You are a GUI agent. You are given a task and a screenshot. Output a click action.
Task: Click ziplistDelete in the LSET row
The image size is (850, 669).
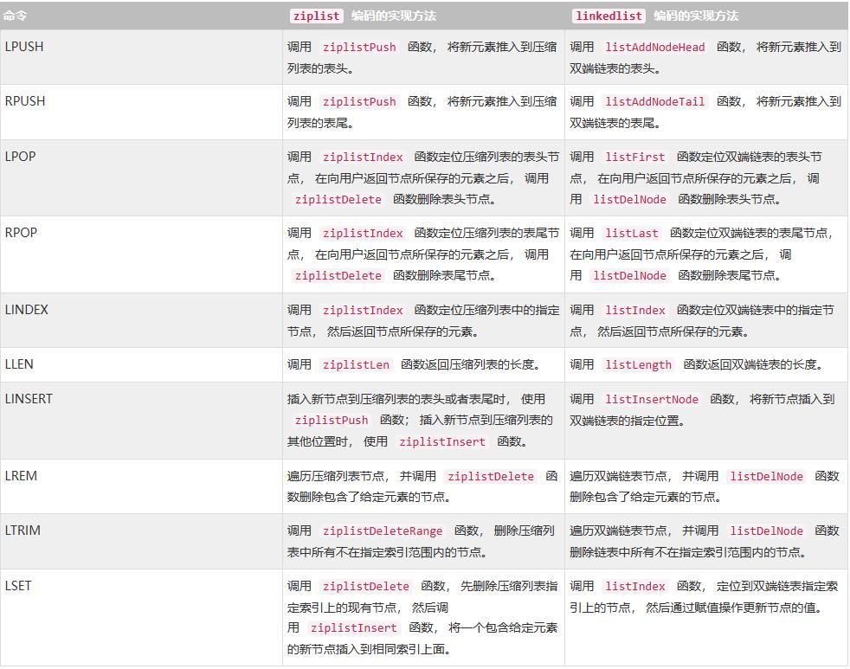click(x=366, y=587)
